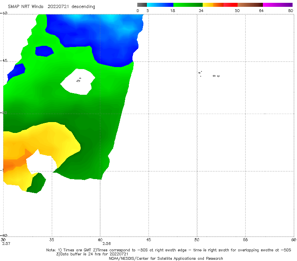Click the '55' longitude label on bottom axis
This screenshot has height=261, width=297.
pyautogui.click(x=245, y=240)
